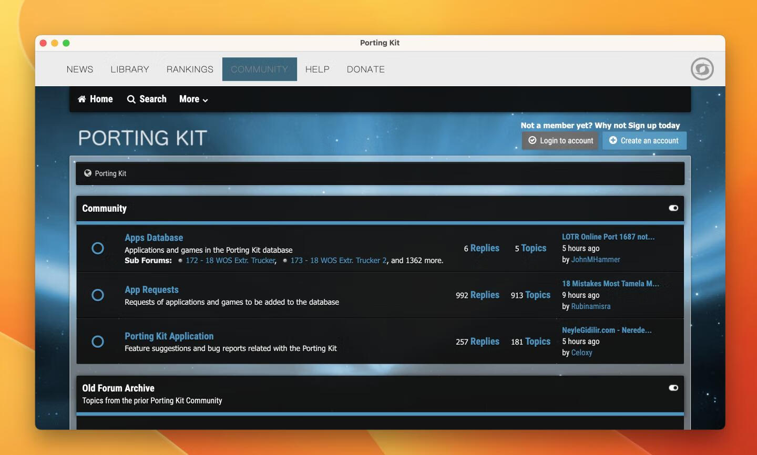This screenshot has height=455, width=757.
Task: Open sub forum 173 - 18 WOS Extr. Trucker 2
Action: [339, 261]
